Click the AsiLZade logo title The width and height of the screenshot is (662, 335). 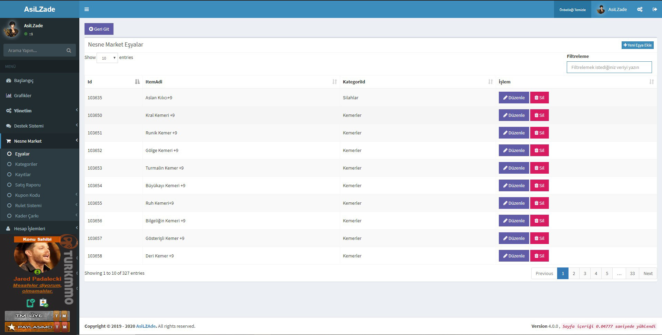pyautogui.click(x=39, y=9)
